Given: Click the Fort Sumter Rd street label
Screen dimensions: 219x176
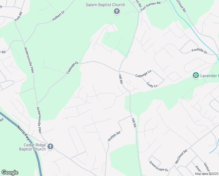Looking at the screenshot, I should [150, 6].
